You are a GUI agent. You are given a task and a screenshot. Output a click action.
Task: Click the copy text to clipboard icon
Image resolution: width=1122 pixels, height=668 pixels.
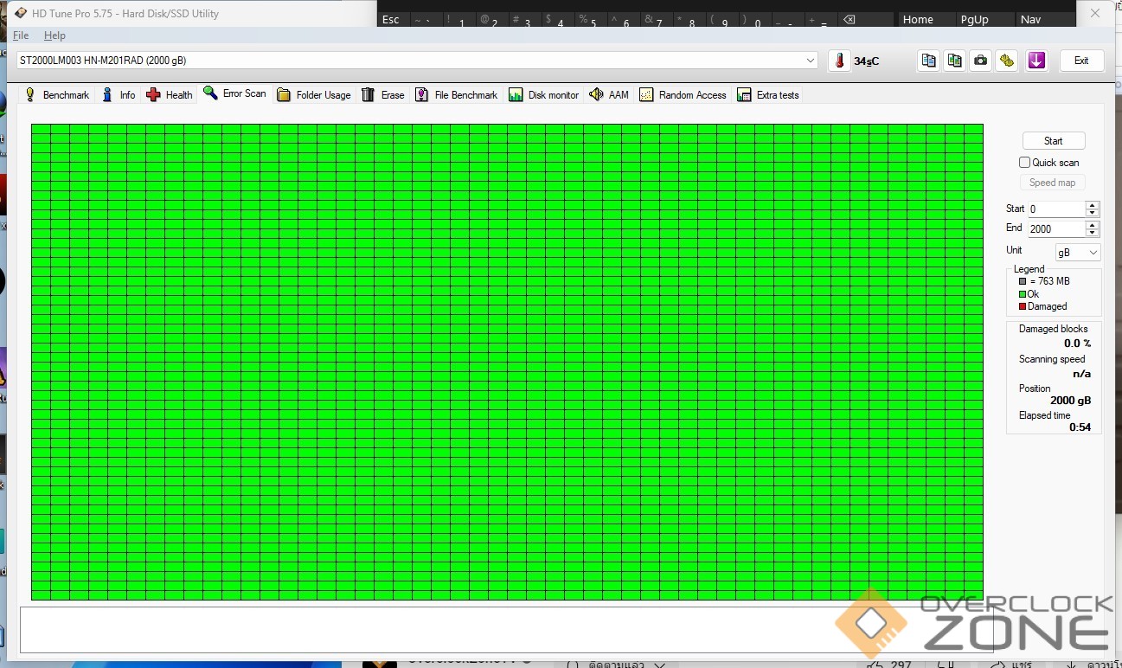928,61
